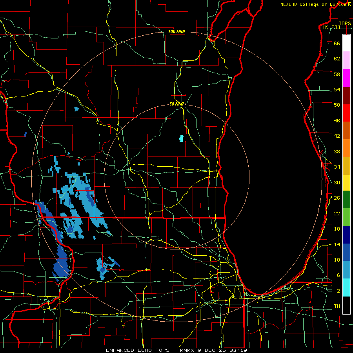This screenshot has height=353, width=353.
Task: Click the 'TH' threshold label
Action: [x=337, y=306]
